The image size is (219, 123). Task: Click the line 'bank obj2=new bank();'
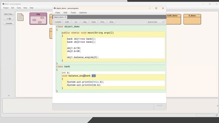point(81,42)
